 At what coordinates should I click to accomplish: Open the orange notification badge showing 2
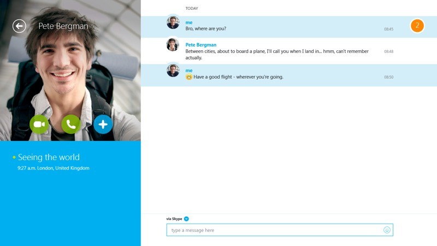point(417,26)
